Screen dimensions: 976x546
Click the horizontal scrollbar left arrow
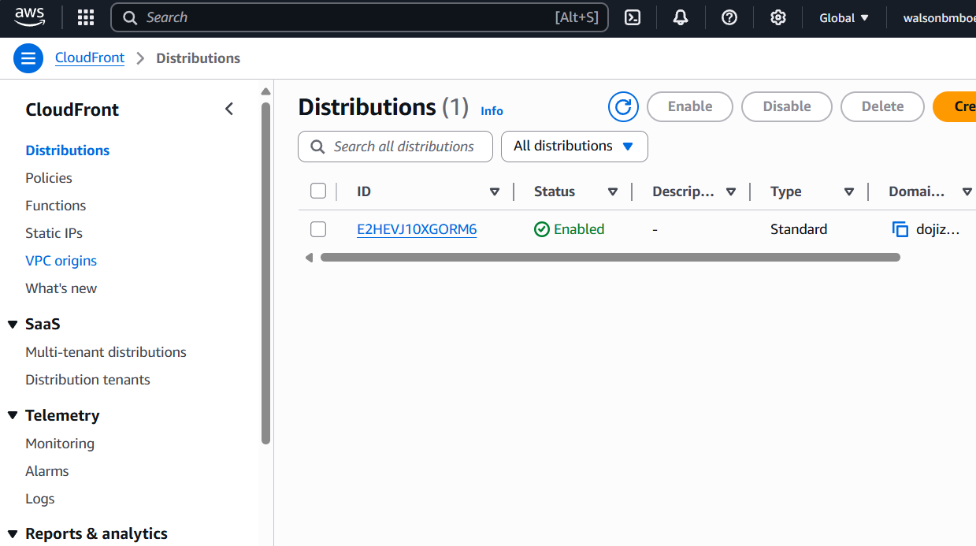coord(309,257)
